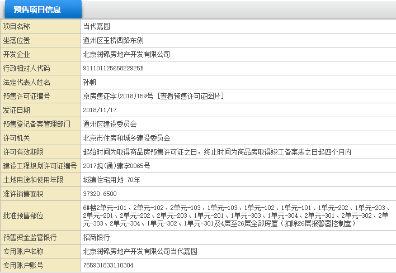The image size is (396, 273).
Task: Click the 法定代表人姓名 label
Action: pos(26,82)
